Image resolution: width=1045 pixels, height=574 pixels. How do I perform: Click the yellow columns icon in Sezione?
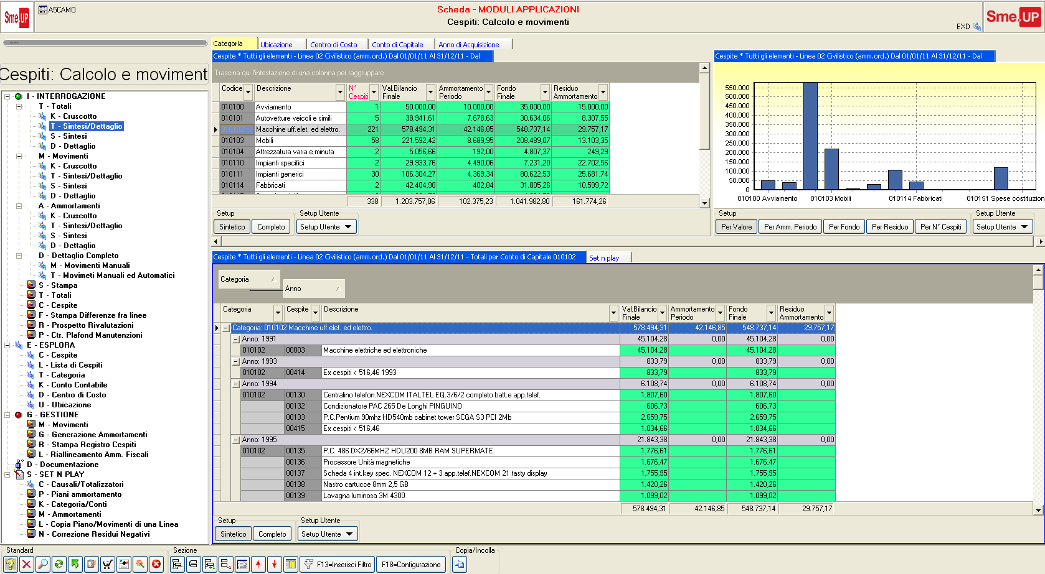point(290,564)
